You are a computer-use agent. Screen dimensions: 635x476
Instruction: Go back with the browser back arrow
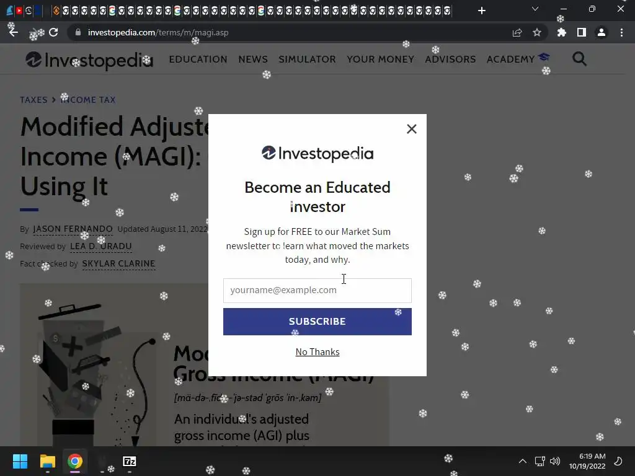pyautogui.click(x=14, y=32)
